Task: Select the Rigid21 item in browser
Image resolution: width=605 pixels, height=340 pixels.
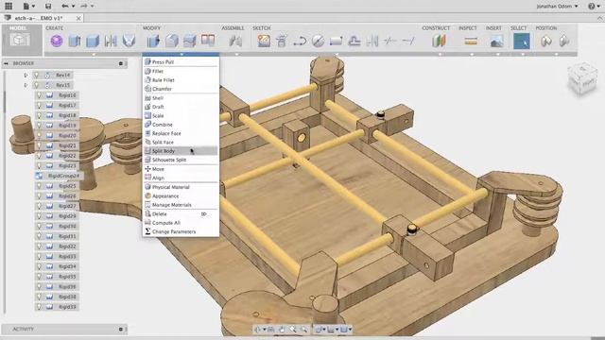Action: pos(67,145)
